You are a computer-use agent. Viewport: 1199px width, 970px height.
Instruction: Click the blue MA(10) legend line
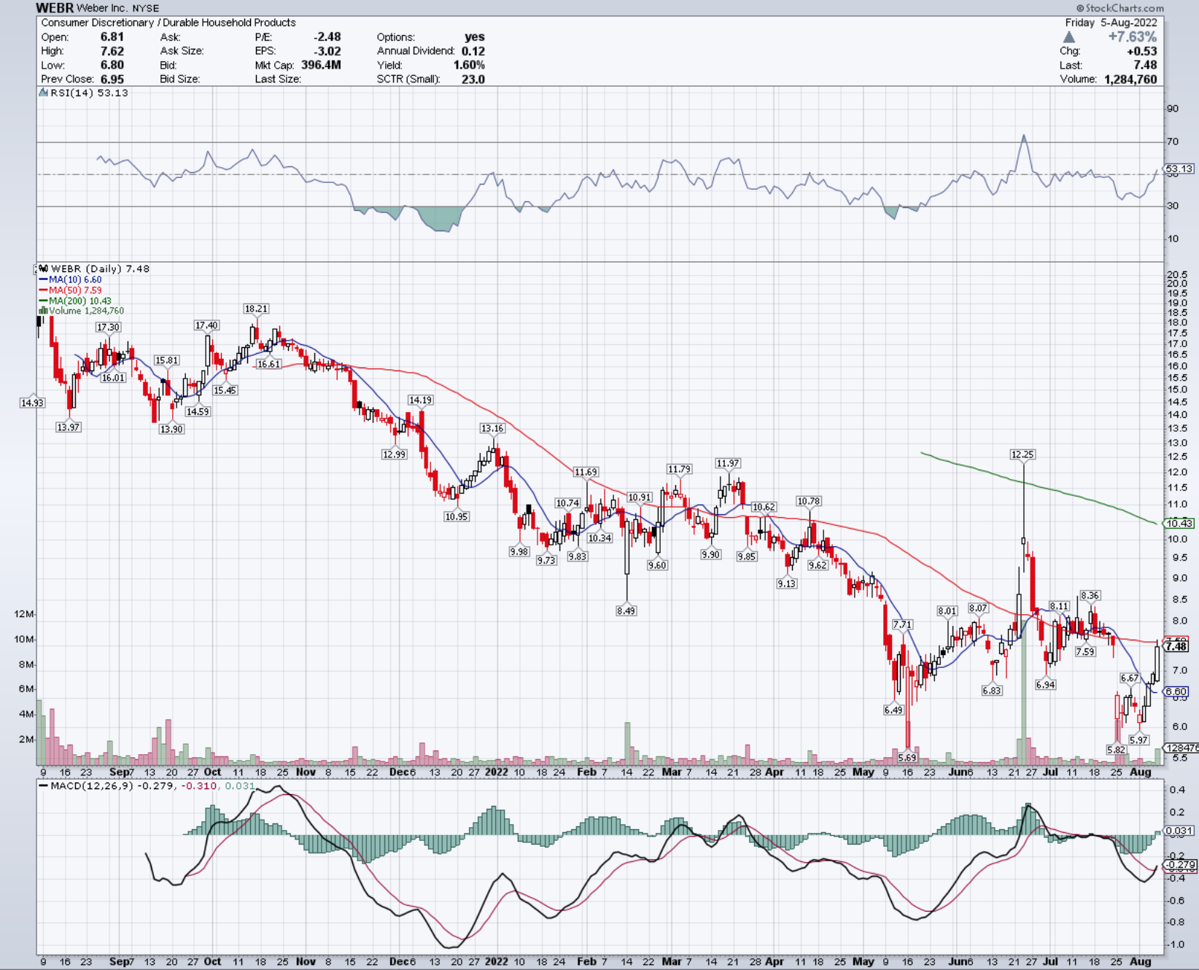[44, 279]
